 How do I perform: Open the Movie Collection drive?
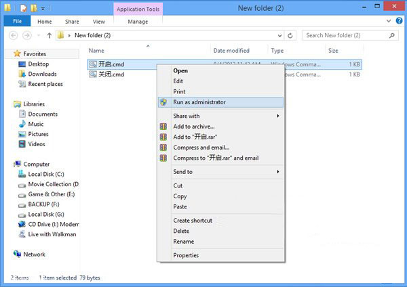click(x=54, y=184)
